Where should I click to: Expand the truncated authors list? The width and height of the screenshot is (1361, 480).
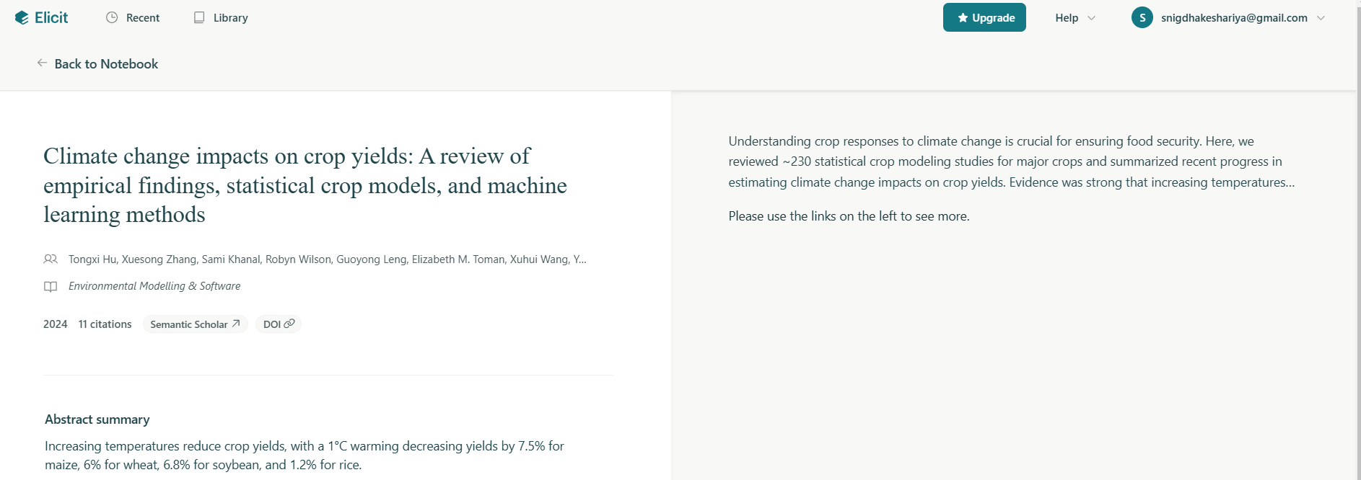(x=579, y=259)
